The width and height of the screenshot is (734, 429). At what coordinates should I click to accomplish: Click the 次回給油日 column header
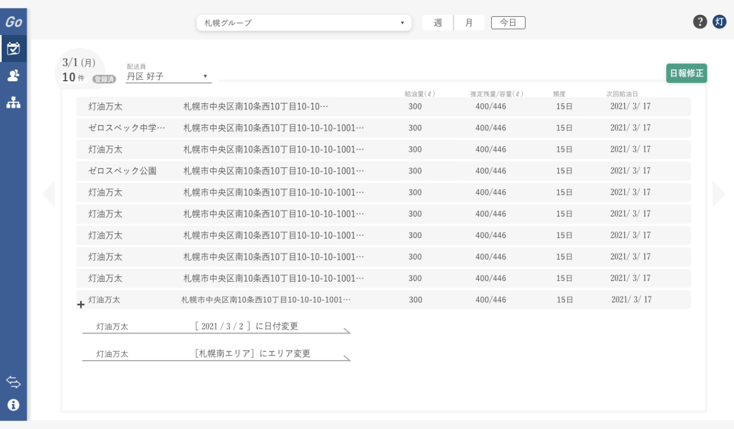[x=622, y=94]
